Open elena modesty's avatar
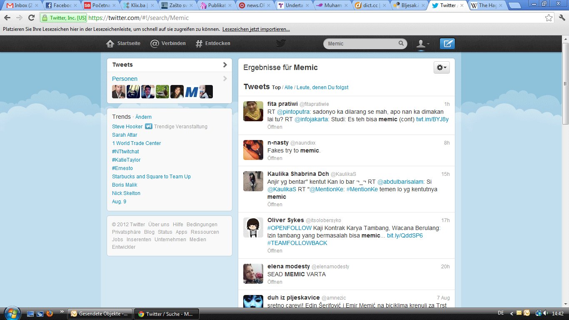This screenshot has height=320, width=569. (253, 274)
